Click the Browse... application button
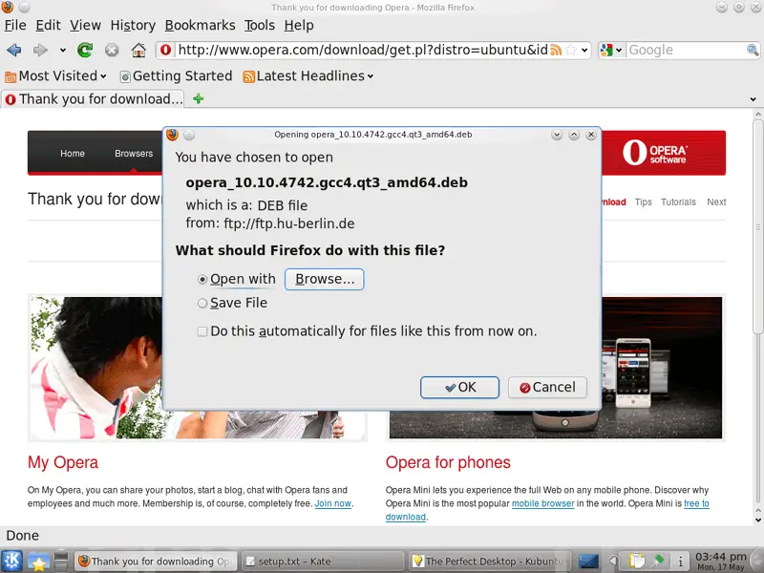 [x=325, y=279]
